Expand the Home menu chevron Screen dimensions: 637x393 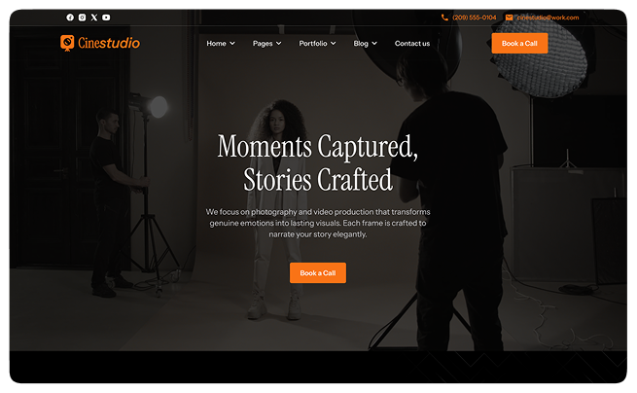tap(232, 44)
